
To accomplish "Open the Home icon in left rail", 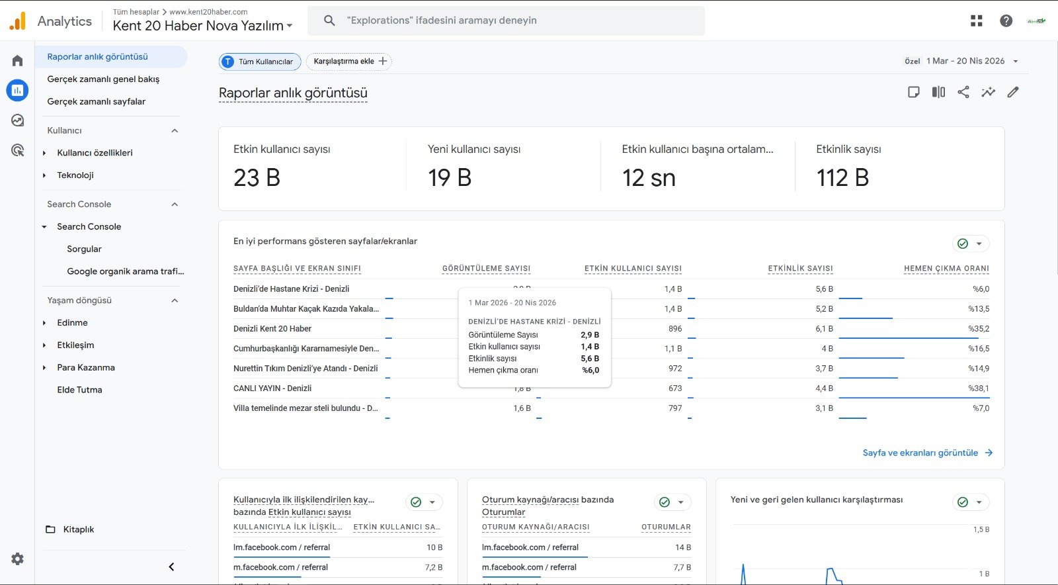I will 18,61.
